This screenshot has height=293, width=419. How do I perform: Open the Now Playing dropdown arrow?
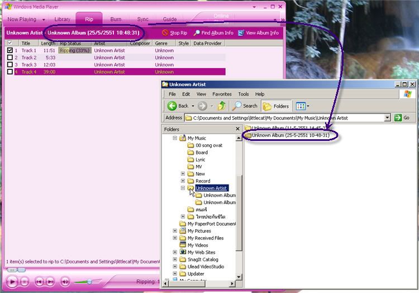pos(44,20)
